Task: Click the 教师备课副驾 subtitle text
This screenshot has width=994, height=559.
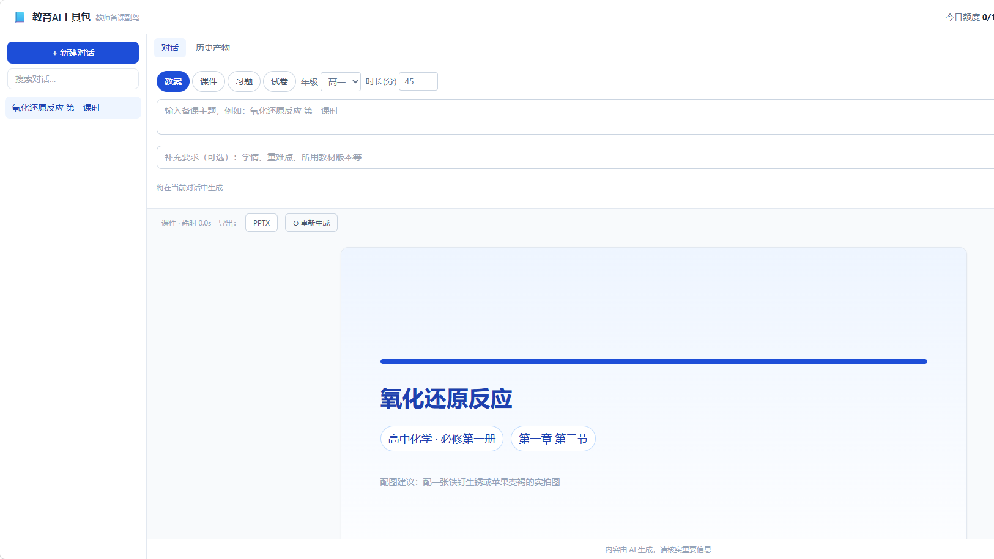Action: pyautogui.click(x=117, y=18)
